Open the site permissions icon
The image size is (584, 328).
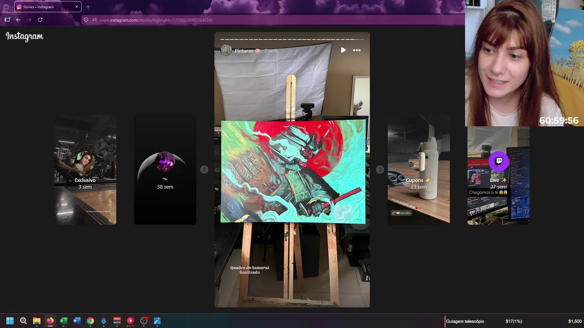click(94, 20)
